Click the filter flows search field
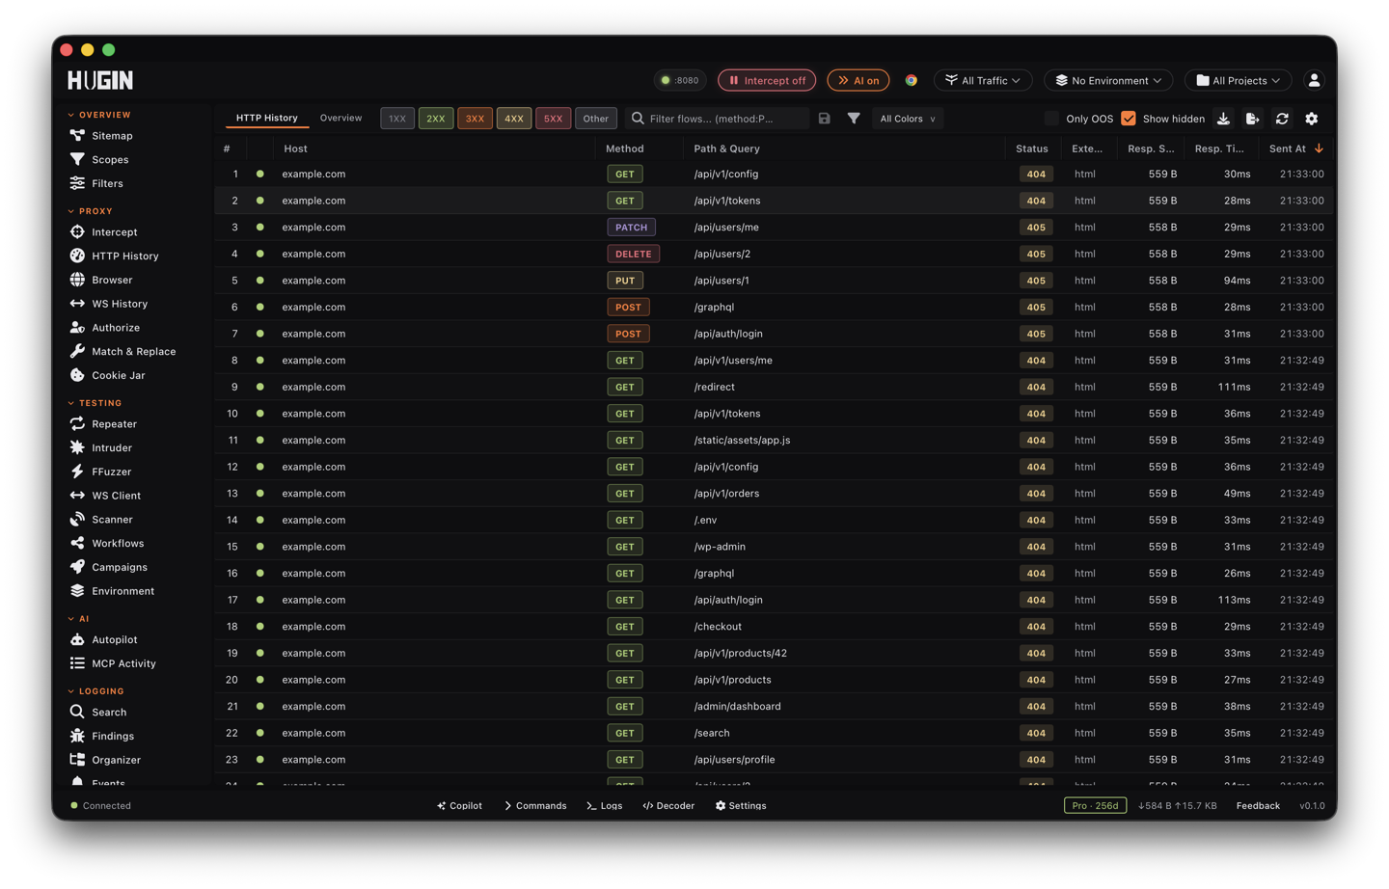Screen dimensions: 1389x889 (718, 119)
